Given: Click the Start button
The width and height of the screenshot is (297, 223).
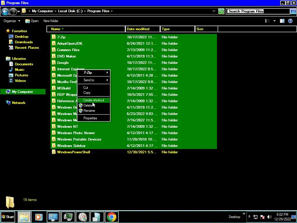Looking at the screenshot, I should (x=8, y=217).
